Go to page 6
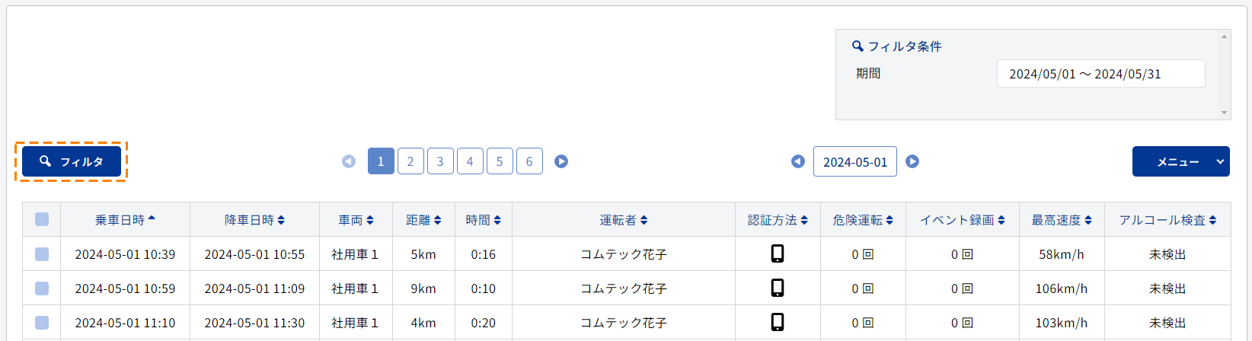1252x341 pixels. (529, 161)
